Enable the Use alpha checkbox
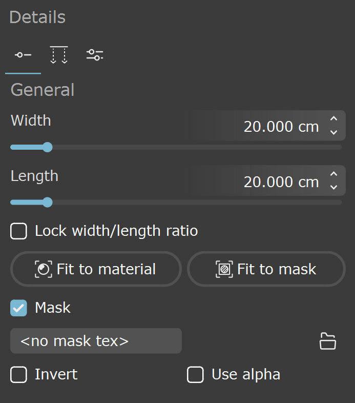 click(x=195, y=374)
